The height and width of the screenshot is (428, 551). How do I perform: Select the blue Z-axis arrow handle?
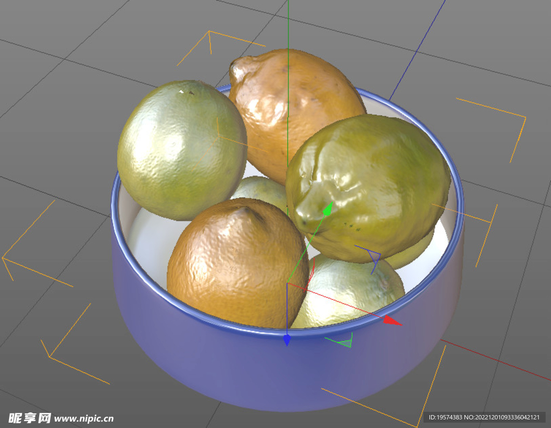pos(288,340)
